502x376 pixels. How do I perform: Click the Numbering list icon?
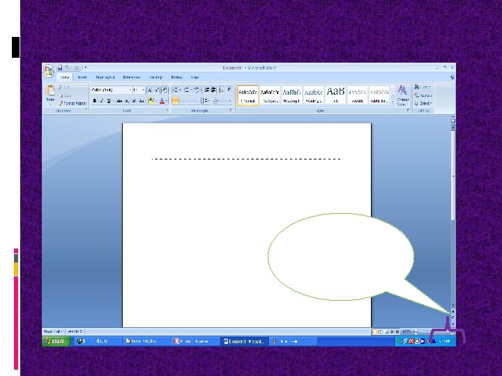(x=187, y=90)
